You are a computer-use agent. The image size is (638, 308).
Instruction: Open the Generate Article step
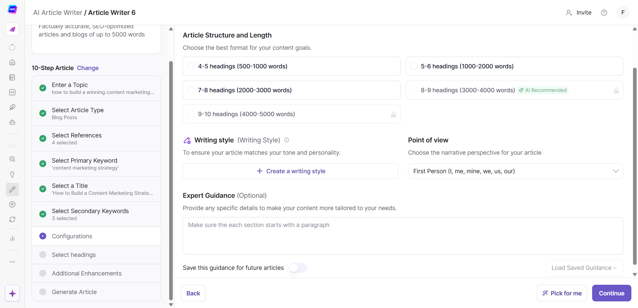coord(96,292)
